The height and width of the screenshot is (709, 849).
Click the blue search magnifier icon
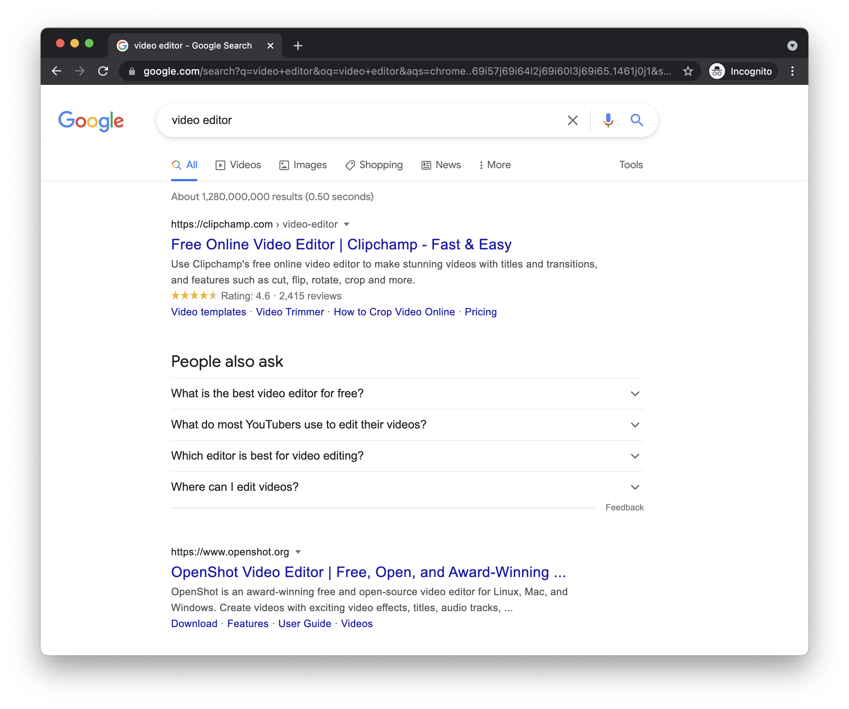coord(636,120)
